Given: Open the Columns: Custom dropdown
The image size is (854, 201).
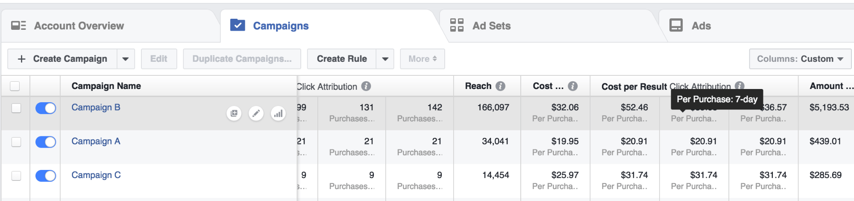Looking at the screenshot, I should tap(800, 59).
